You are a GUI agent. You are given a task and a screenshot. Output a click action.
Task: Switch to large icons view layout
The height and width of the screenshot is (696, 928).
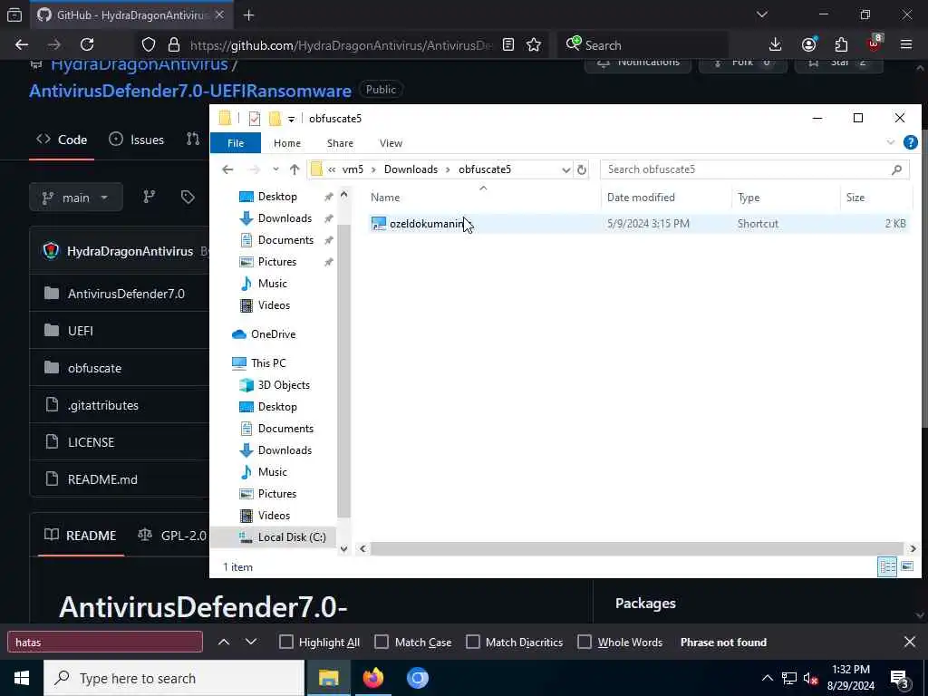(907, 567)
